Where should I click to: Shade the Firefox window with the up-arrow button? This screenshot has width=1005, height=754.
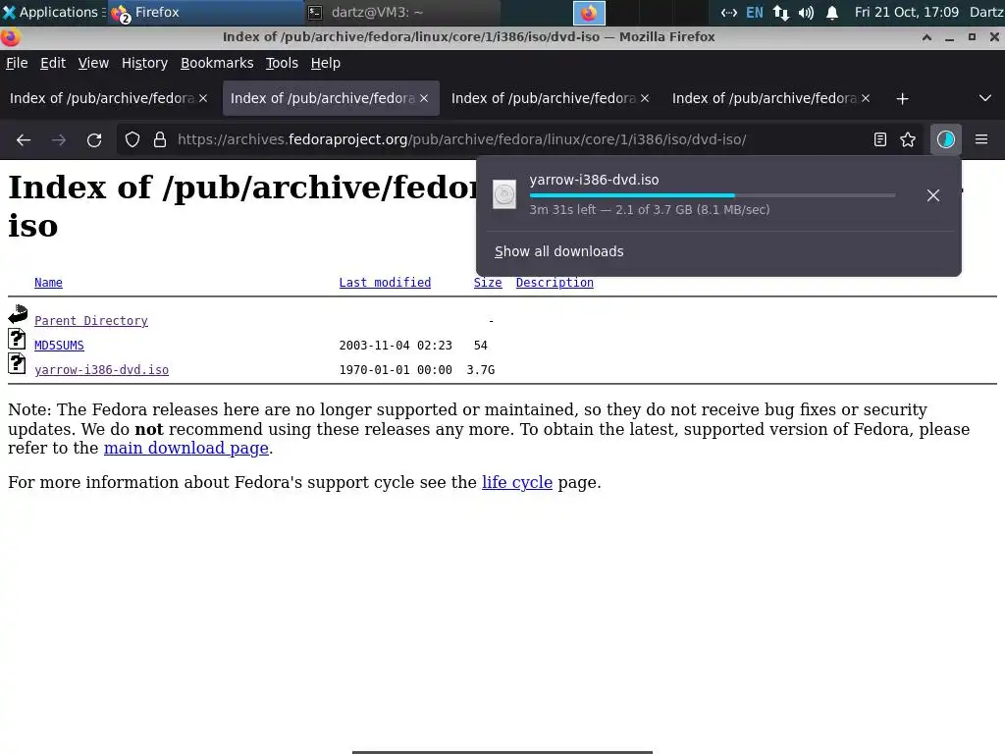pyautogui.click(x=926, y=37)
